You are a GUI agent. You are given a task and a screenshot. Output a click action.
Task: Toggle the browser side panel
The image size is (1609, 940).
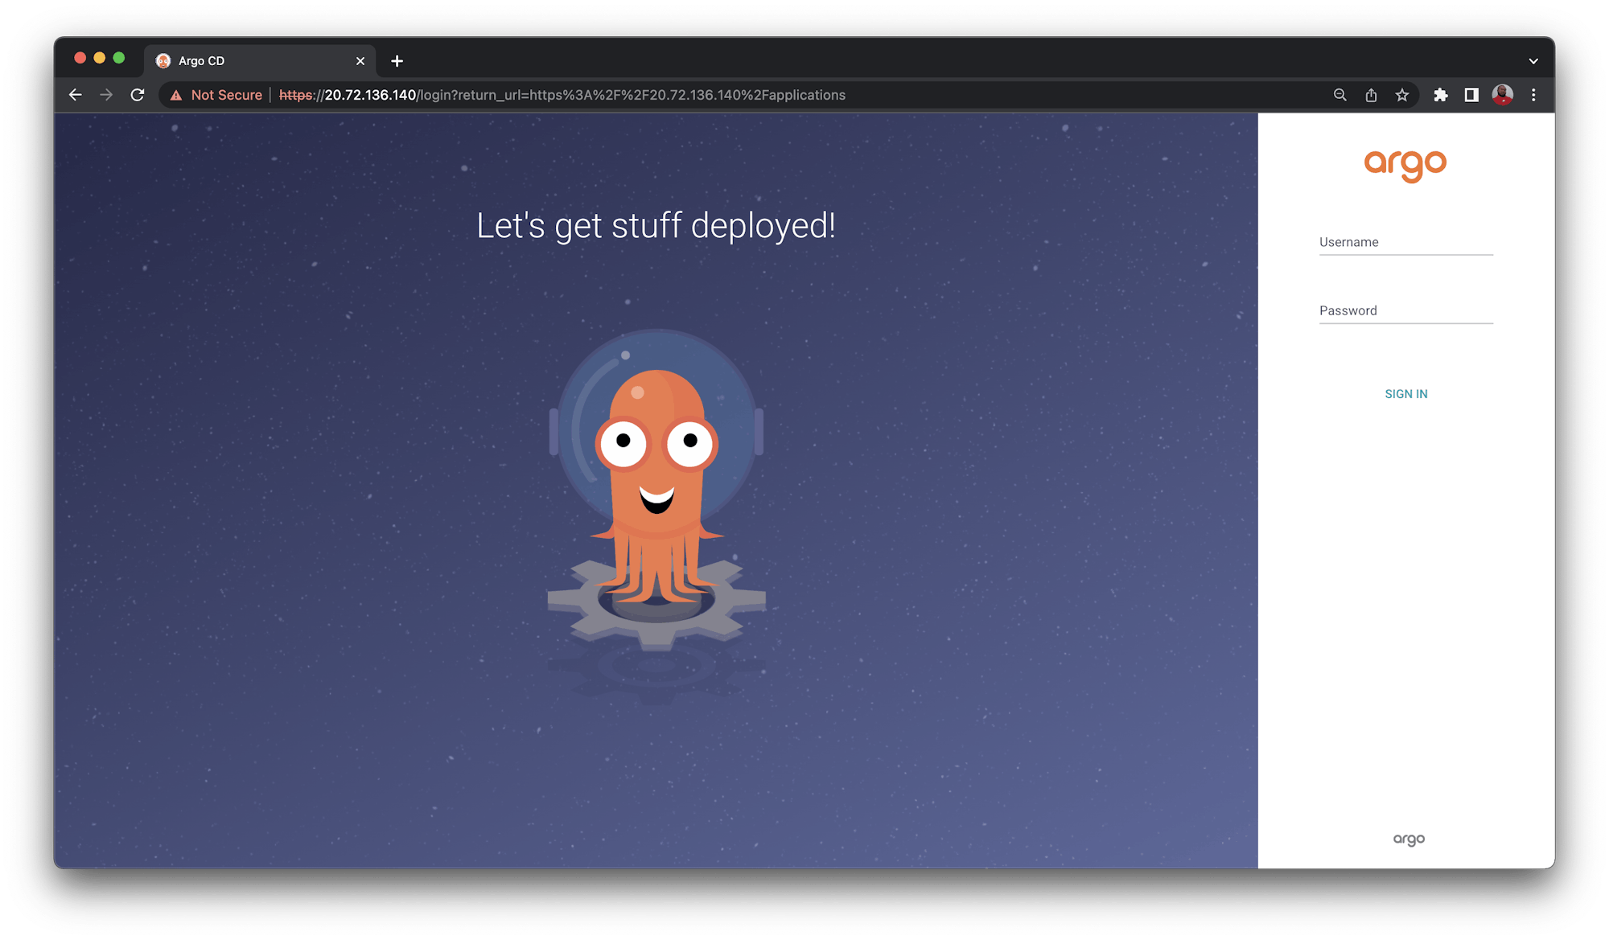tap(1471, 95)
